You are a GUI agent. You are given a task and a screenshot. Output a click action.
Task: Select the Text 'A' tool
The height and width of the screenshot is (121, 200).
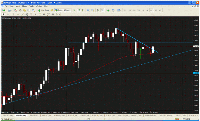pos(36,14)
